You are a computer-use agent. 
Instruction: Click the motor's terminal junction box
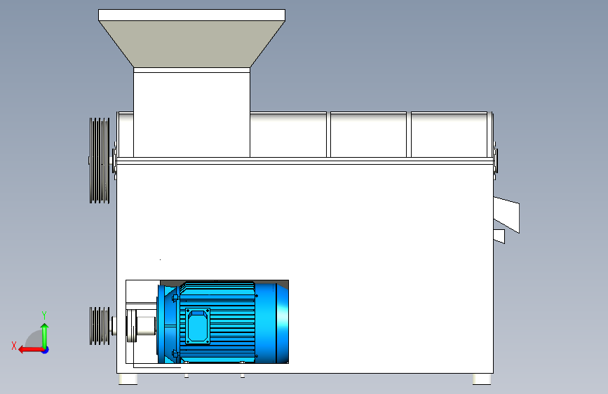[198, 326]
